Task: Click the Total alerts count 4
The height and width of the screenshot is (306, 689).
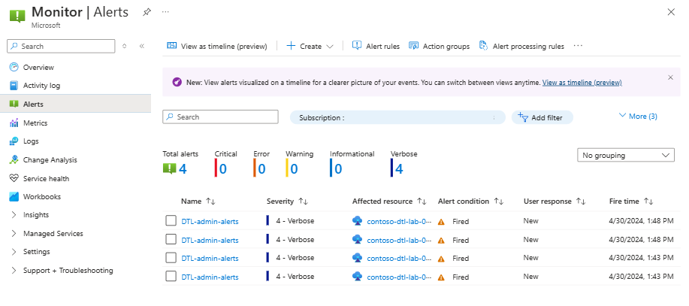Action: point(183,169)
